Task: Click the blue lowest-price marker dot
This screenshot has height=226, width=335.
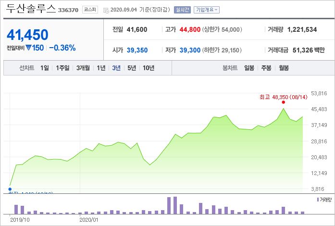Action: click(10, 189)
